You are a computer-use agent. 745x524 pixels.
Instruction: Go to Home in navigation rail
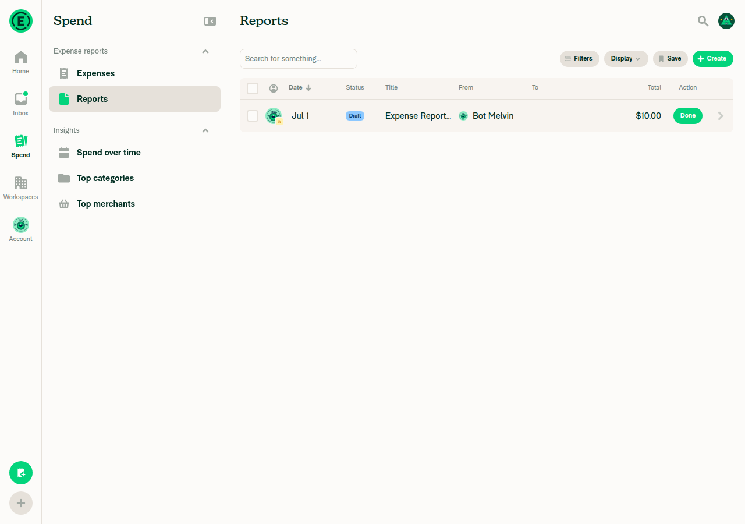tap(21, 63)
